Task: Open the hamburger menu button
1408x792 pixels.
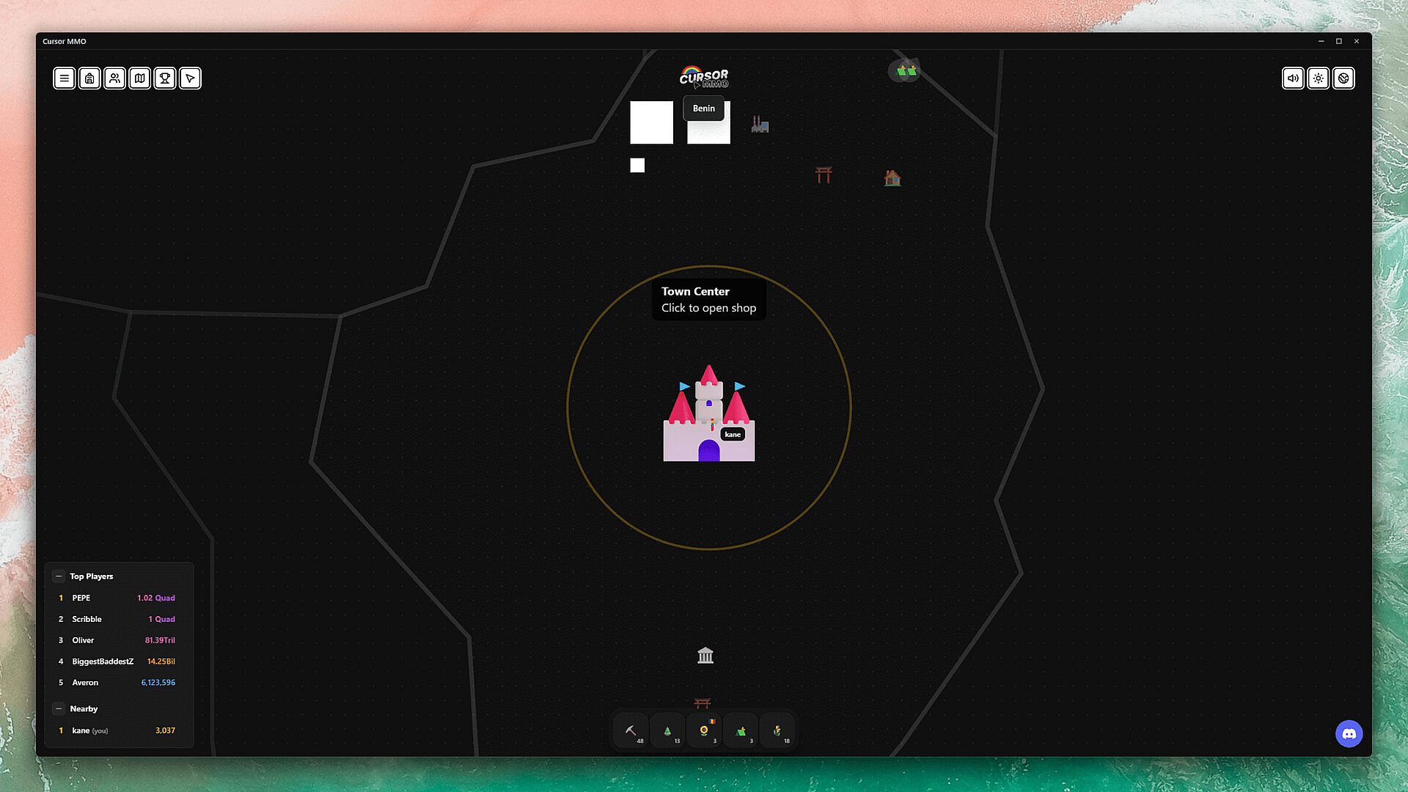Action: click(65, 78)
